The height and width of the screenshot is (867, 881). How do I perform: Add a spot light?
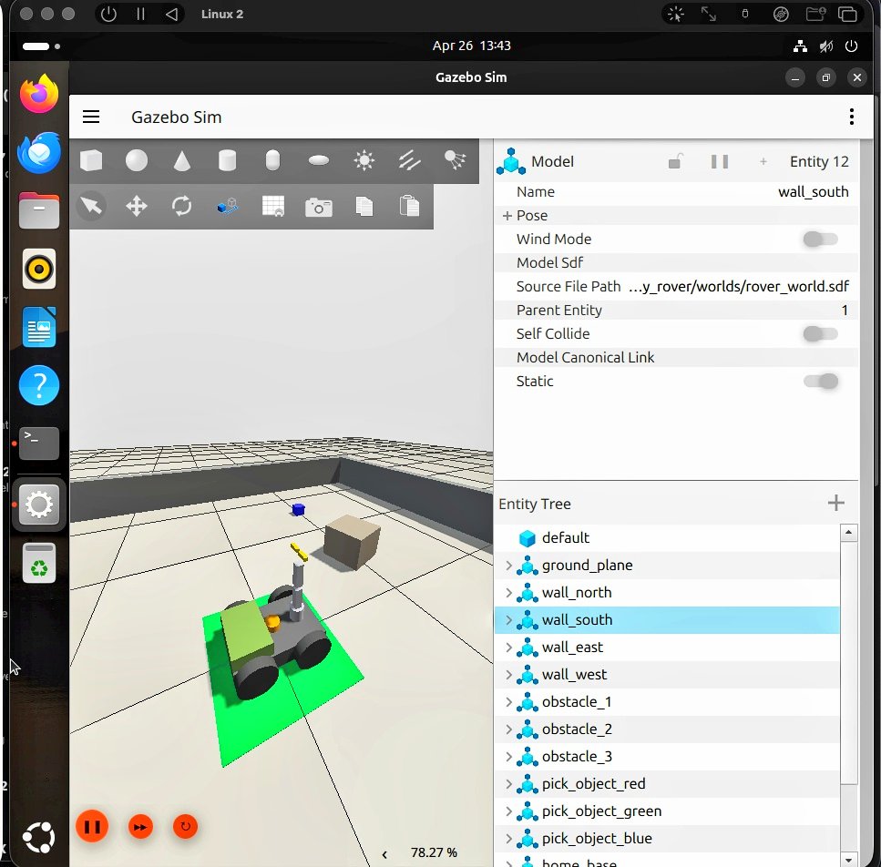click(456, 160)
